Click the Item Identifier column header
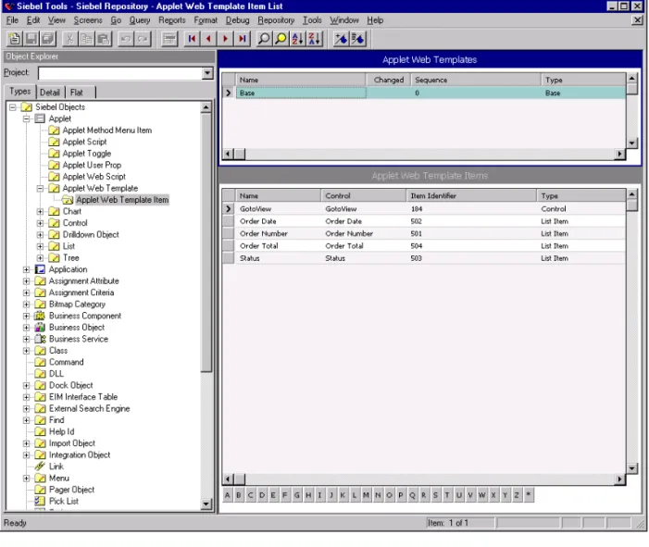Screen dimensions: 649x547 point(471,195)
